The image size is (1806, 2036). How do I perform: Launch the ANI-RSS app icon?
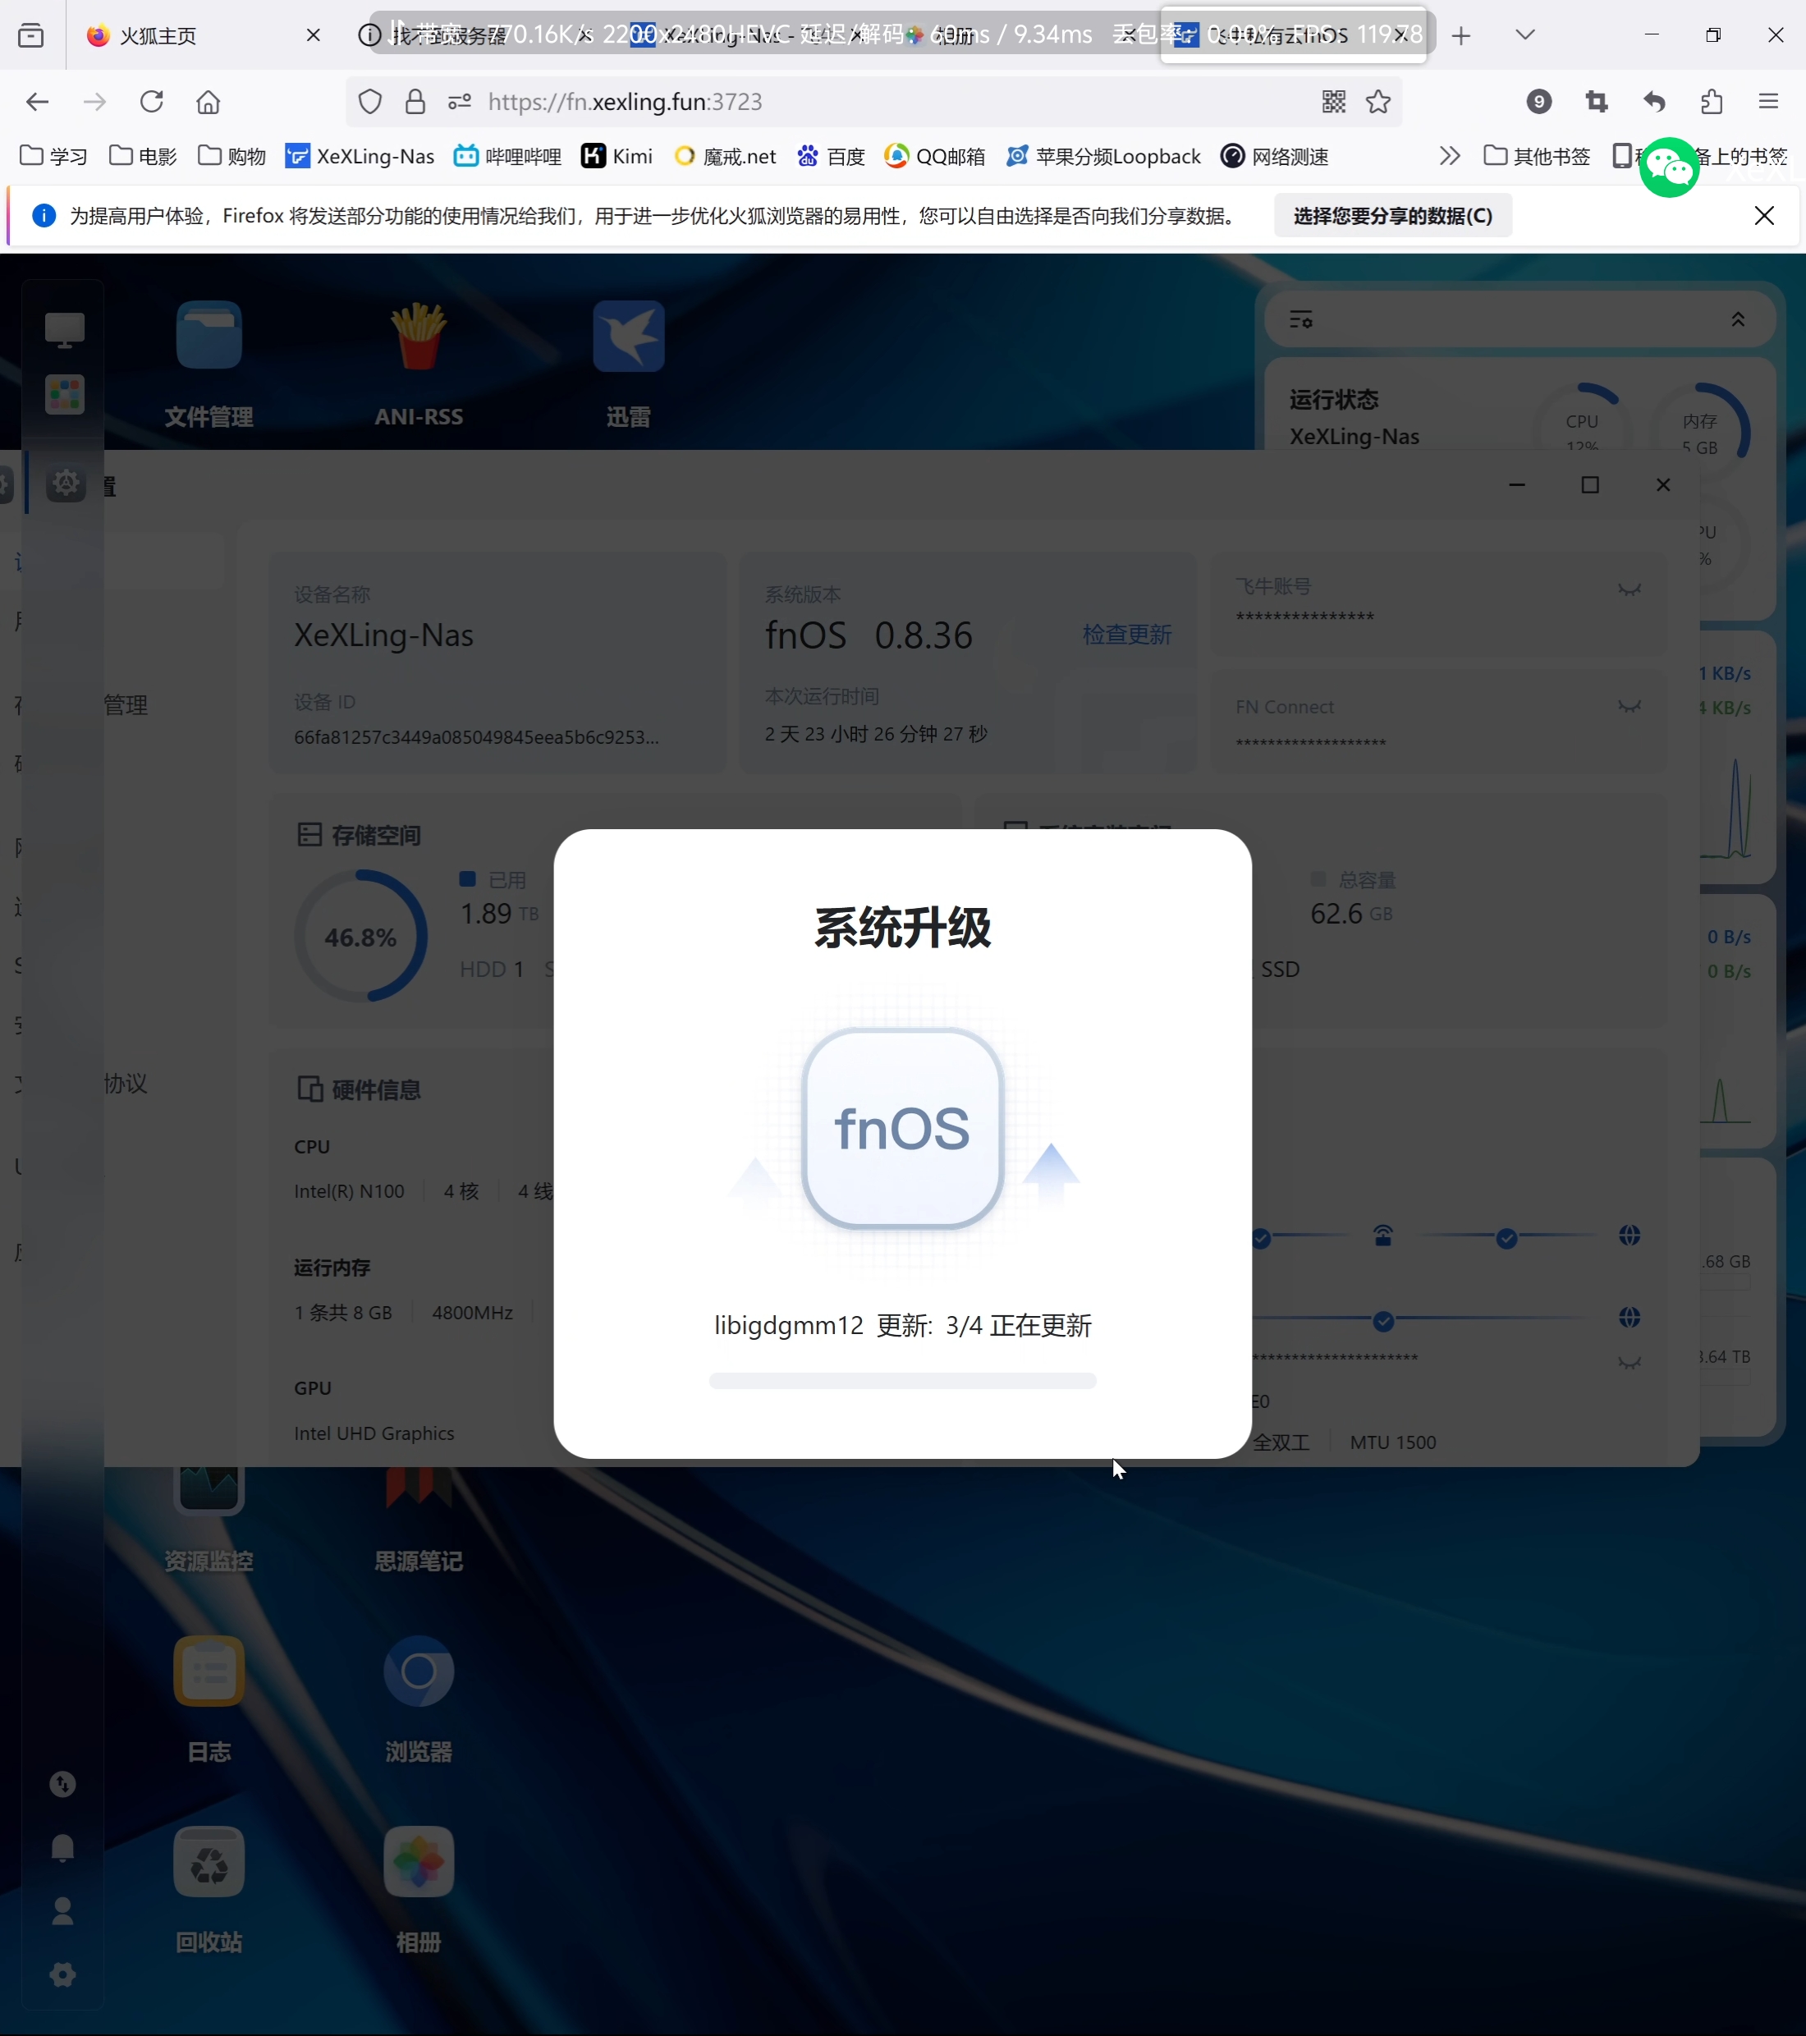point(419,336)
